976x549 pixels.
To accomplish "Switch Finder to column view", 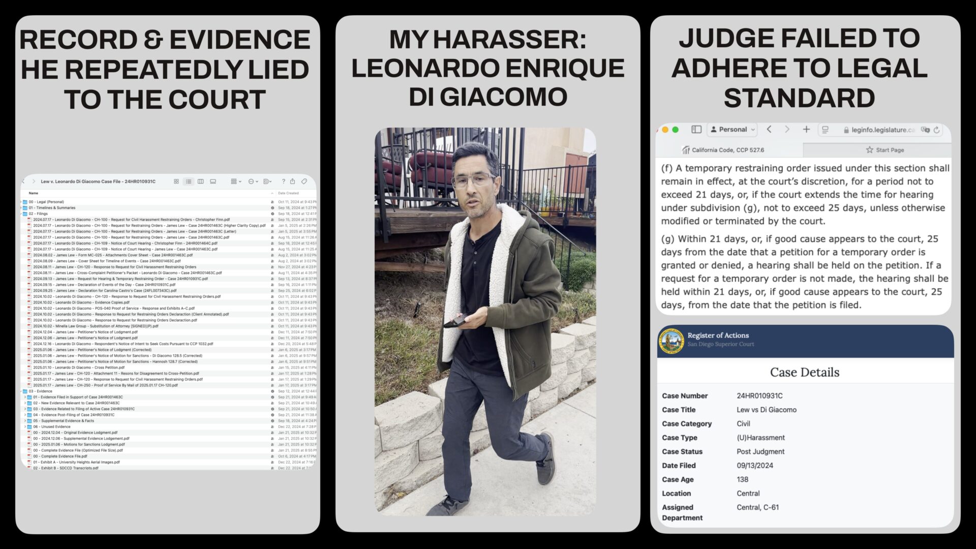I will point(201,181).
